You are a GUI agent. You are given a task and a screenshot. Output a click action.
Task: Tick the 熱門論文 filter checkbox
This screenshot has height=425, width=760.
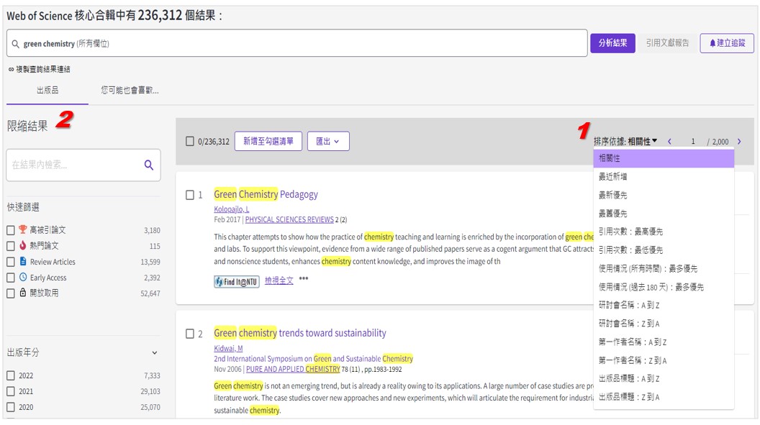pyautogui.click(x=11, y=246)
